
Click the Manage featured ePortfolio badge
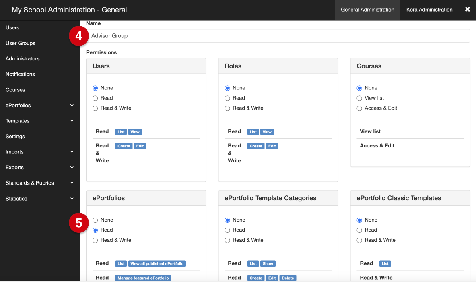pyautogui.click(x=143, y=278)
